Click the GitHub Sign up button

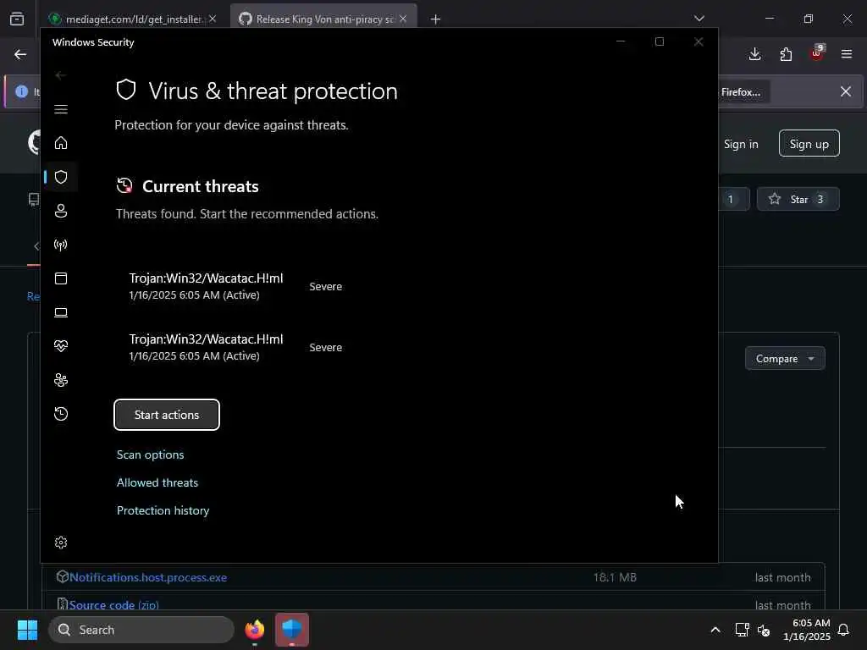[809, 144]
